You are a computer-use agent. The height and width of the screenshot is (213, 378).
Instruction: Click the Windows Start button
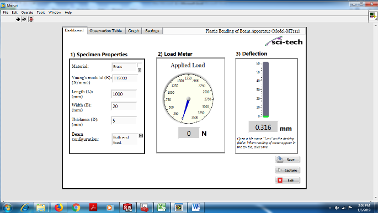[7, 207]
